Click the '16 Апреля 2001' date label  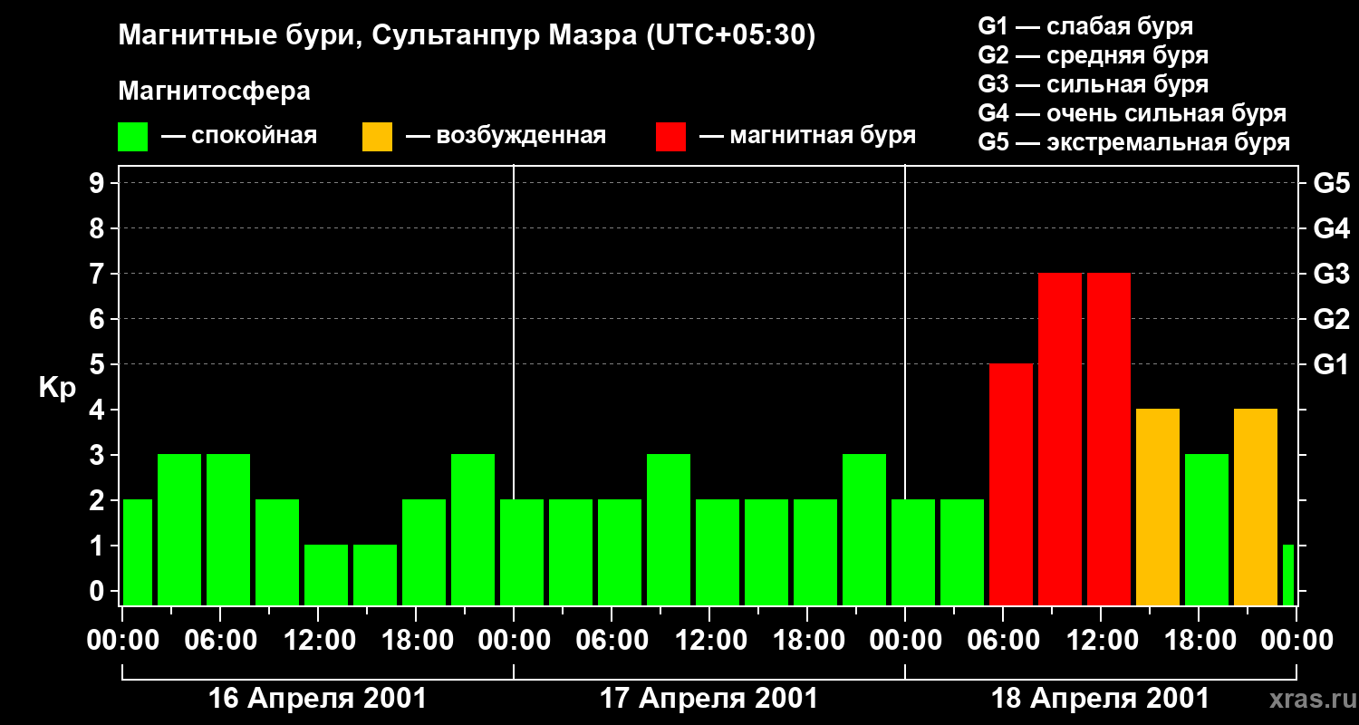(317, 699)
